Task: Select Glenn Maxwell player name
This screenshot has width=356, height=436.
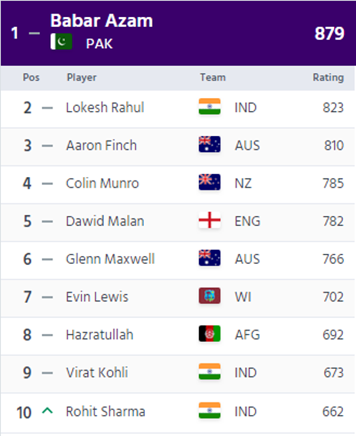Action: [x=110, y=259]
